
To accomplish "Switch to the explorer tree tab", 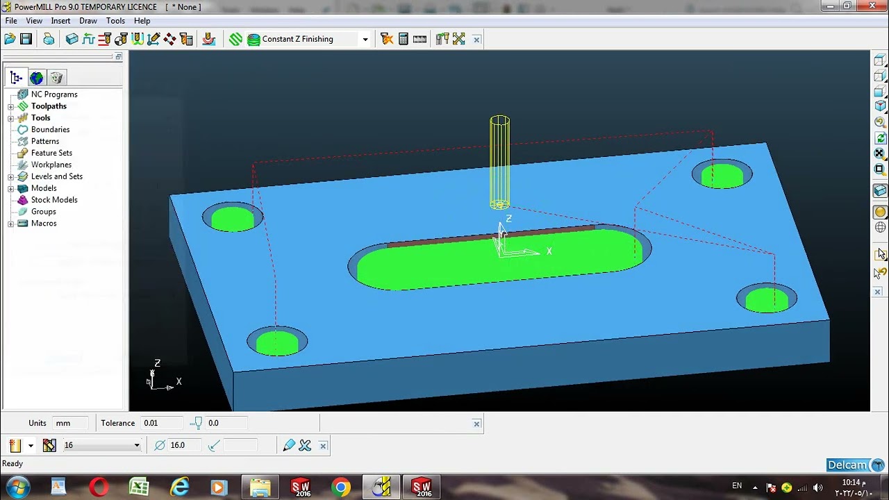I will pyautogui.click(x=16, y=78).
